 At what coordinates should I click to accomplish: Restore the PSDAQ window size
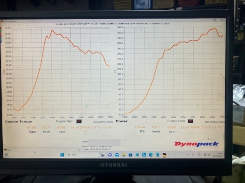pyautogui.click(x=215, y=20)
